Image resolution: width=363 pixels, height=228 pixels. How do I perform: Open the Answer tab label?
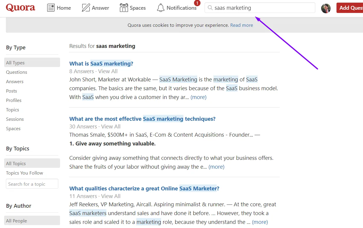(100, 8)
